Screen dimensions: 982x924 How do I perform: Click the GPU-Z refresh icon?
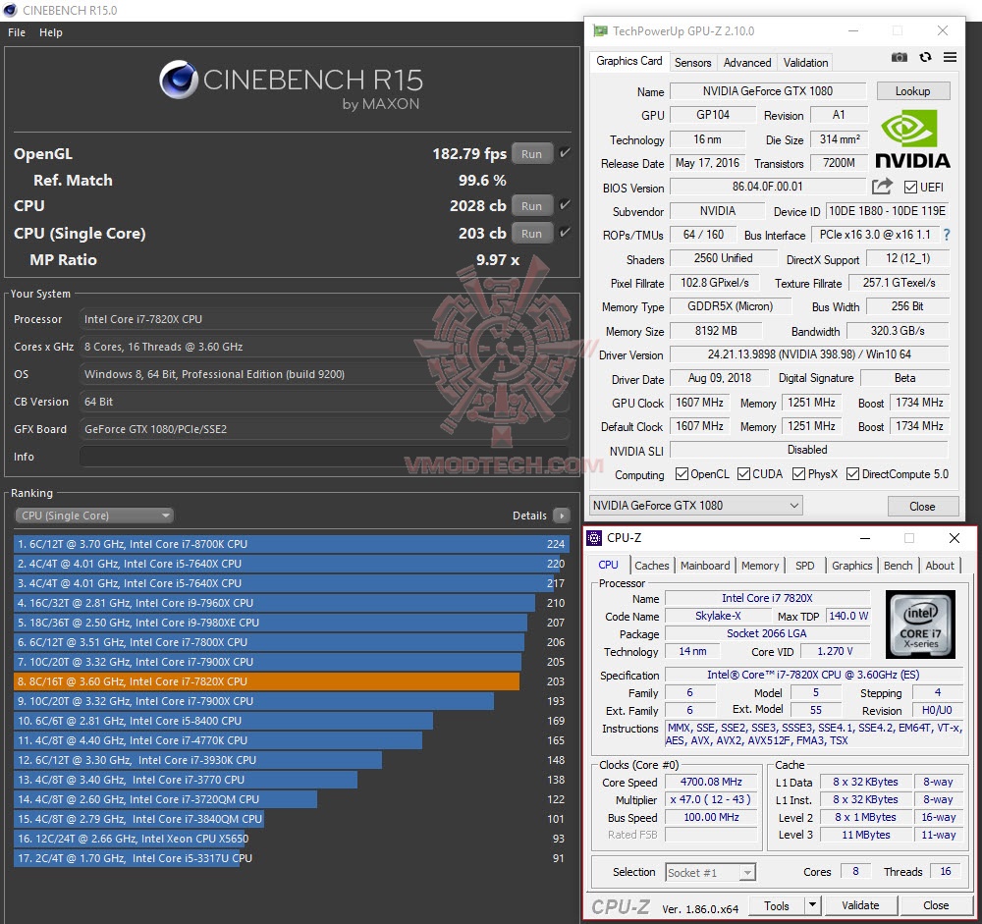click(925, 57)
